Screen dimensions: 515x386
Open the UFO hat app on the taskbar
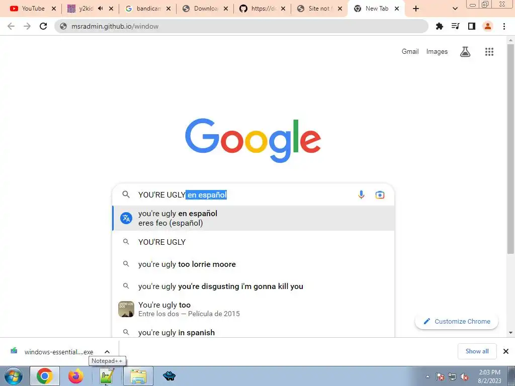[169, 376]
